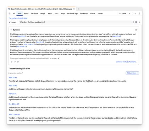
Task: Open the Media tab
Action: pos(50,14)
